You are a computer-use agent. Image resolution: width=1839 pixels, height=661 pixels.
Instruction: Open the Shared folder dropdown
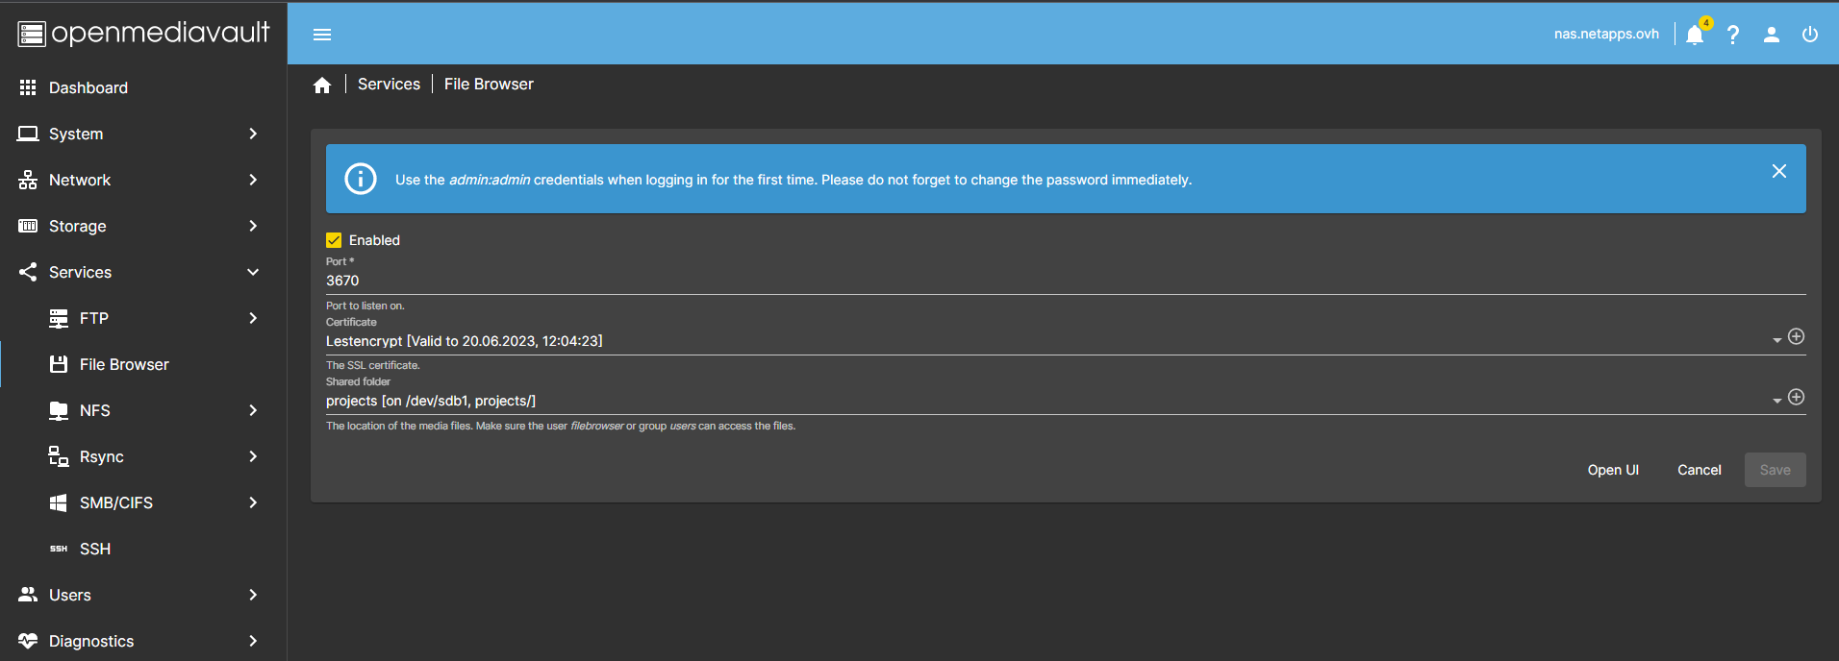pyautogui.click(x=1776, y=401)
